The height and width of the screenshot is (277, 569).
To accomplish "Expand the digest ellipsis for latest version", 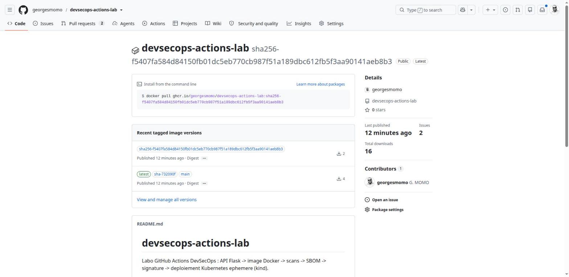I will click(x=204, y=183).
